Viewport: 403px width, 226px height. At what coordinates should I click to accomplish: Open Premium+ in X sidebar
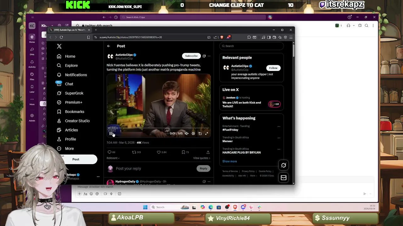pos(69,102)
